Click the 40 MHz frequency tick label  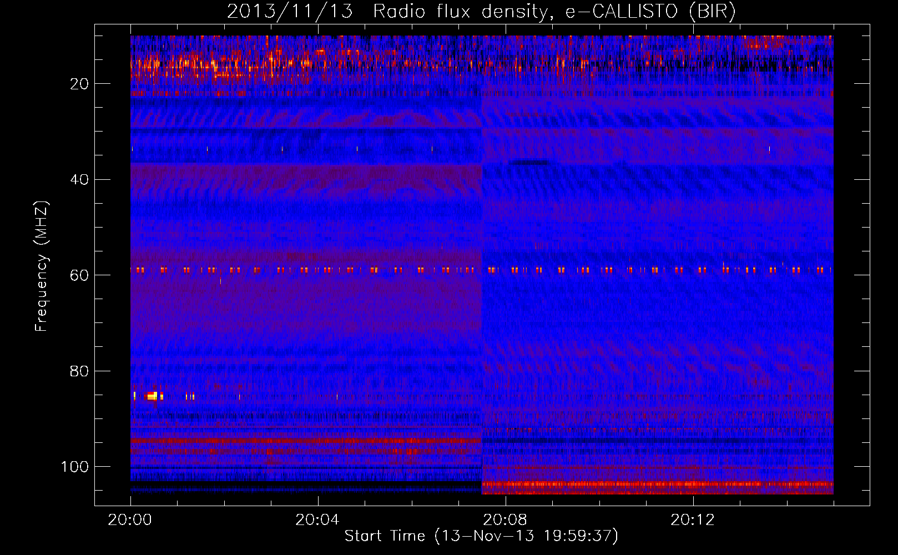[x=79, y=179]
